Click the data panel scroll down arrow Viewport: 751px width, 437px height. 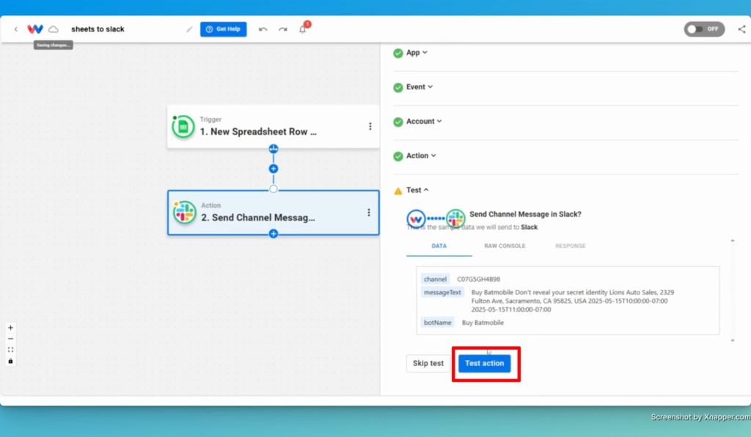click(733, 340)
